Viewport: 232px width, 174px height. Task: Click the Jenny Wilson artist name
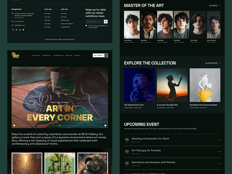tap(128, 40)
